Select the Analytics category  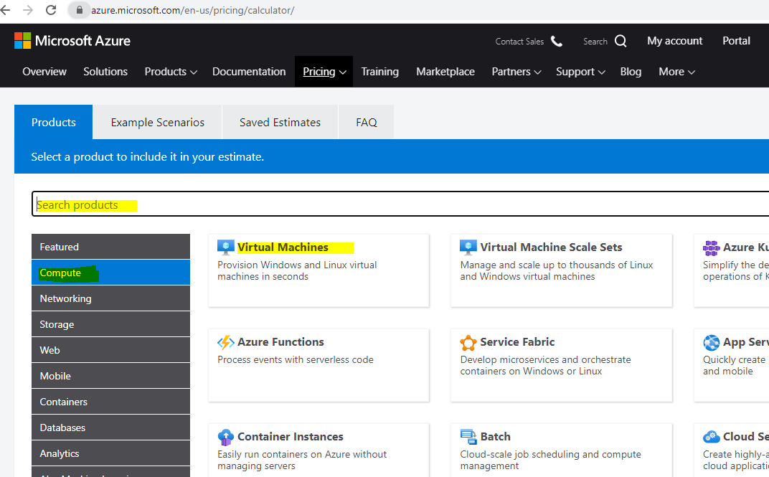coord(111,453)
